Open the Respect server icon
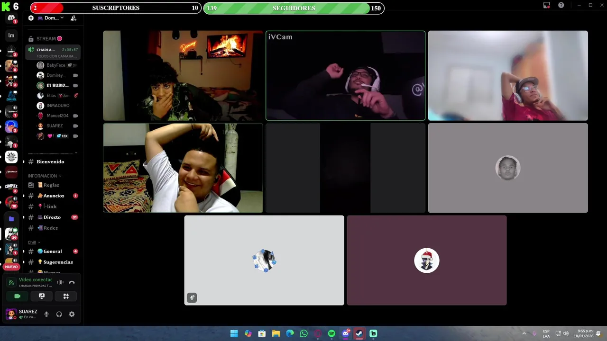The image size is (607, 341). point(11,171)
